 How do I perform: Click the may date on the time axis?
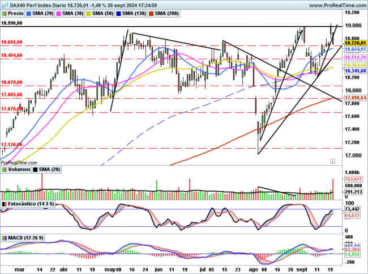(110, 269)
